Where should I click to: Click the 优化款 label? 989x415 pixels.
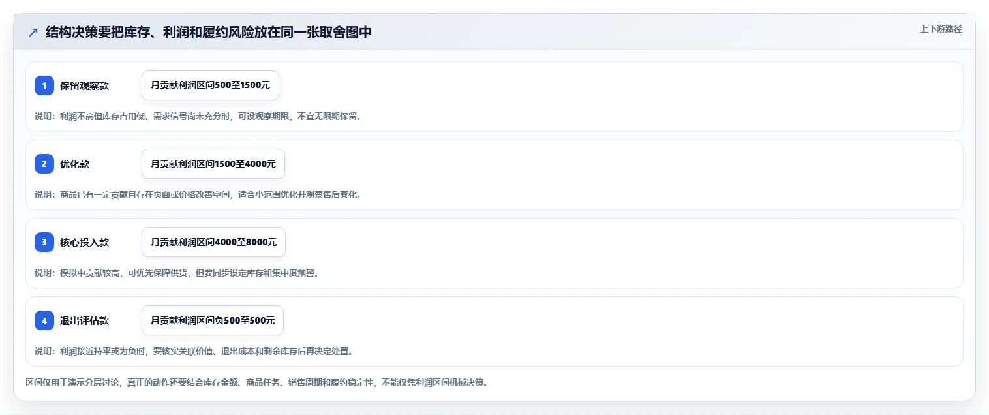(74, 164)
